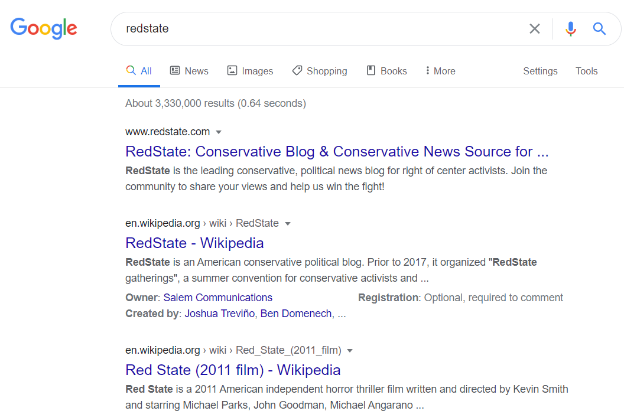Open RedState - Wikipedia result
The width and height of the screenshot is (624, 411).
point(194,243)
